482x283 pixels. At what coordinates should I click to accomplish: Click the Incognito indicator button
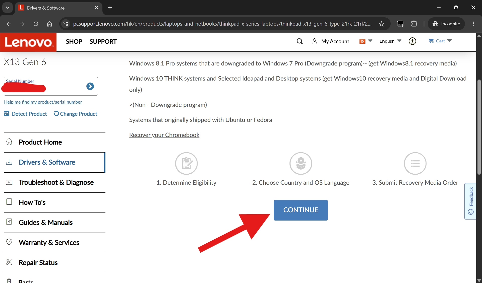(x=446, y=24)
